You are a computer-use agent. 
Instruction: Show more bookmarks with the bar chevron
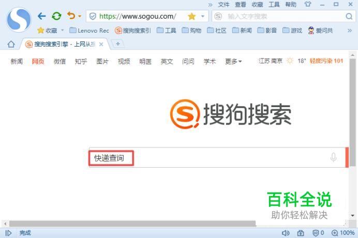tap(350, 31)
